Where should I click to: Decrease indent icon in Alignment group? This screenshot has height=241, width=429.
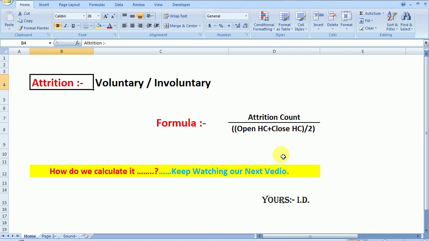pyautogui.click(x=149, y=26)
